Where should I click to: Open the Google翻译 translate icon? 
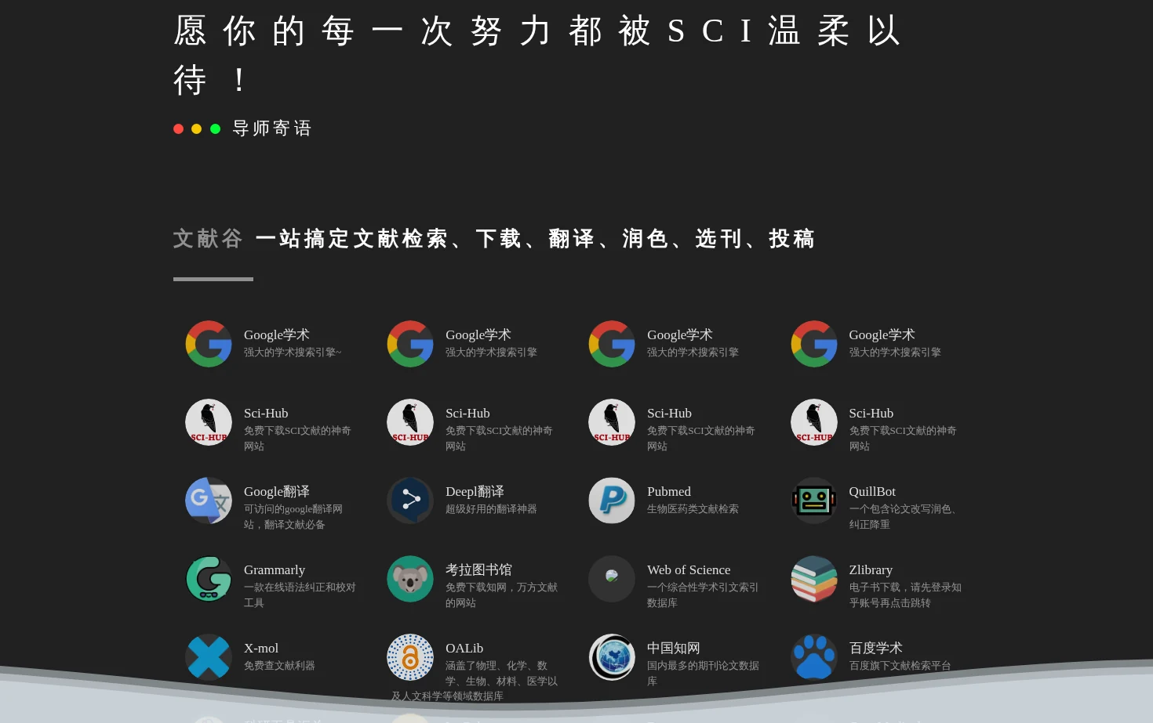[209, 501]
